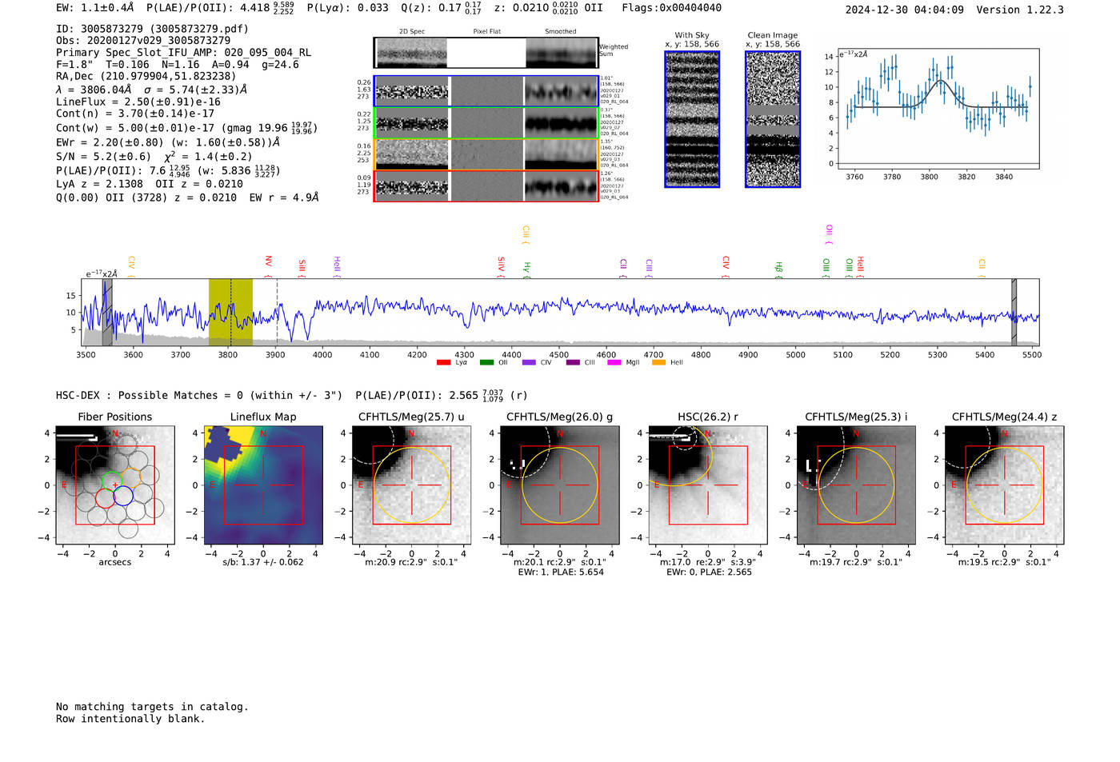Click the orange CIII line marker
This screenshot has height=762, width=1120.
click(526, 235)
